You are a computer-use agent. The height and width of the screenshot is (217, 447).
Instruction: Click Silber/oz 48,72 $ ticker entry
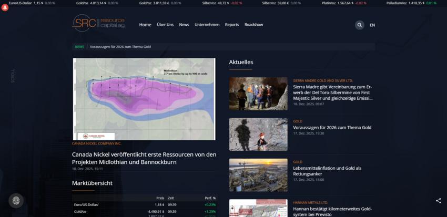[x=222, y=3]
